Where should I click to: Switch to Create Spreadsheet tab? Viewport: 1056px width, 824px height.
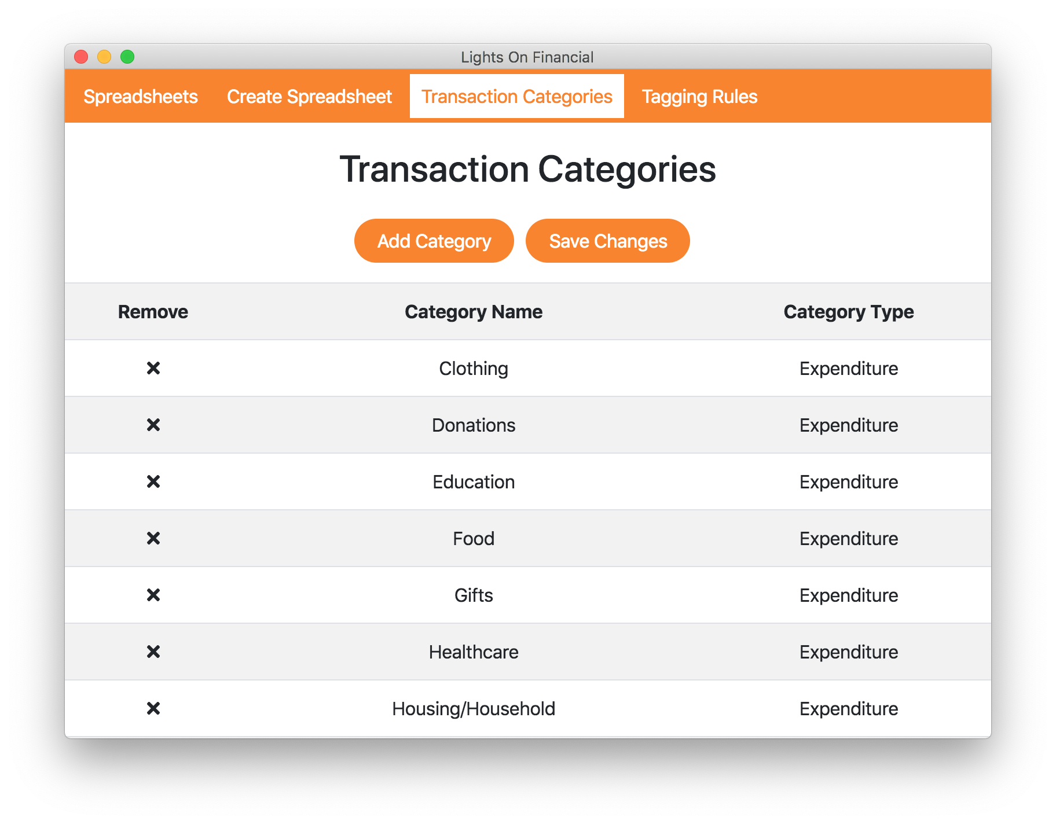pos(309,97)
